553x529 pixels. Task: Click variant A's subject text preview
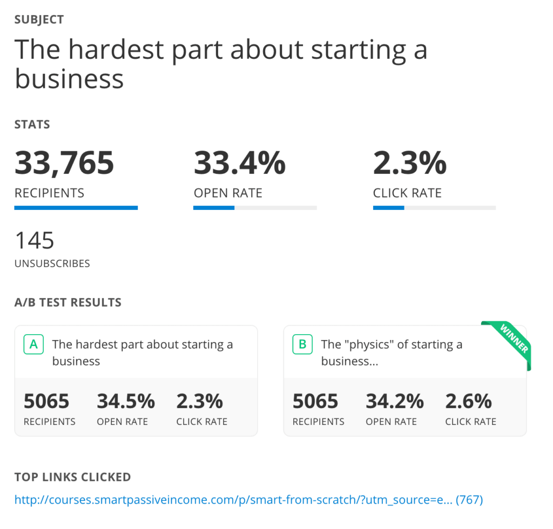[x=142, y=352]
